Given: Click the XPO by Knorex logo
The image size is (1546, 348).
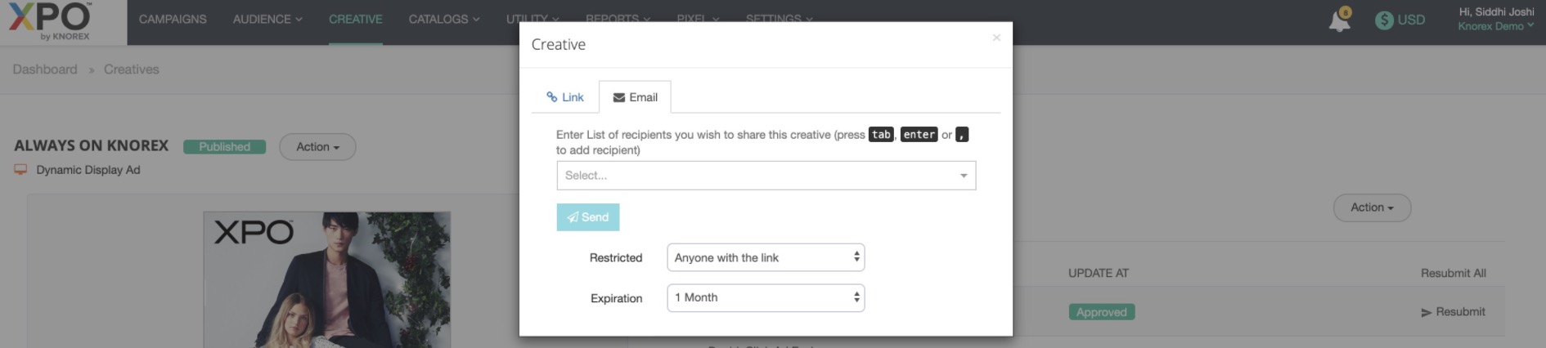Looking at the screenshot, I should [51, 21].
